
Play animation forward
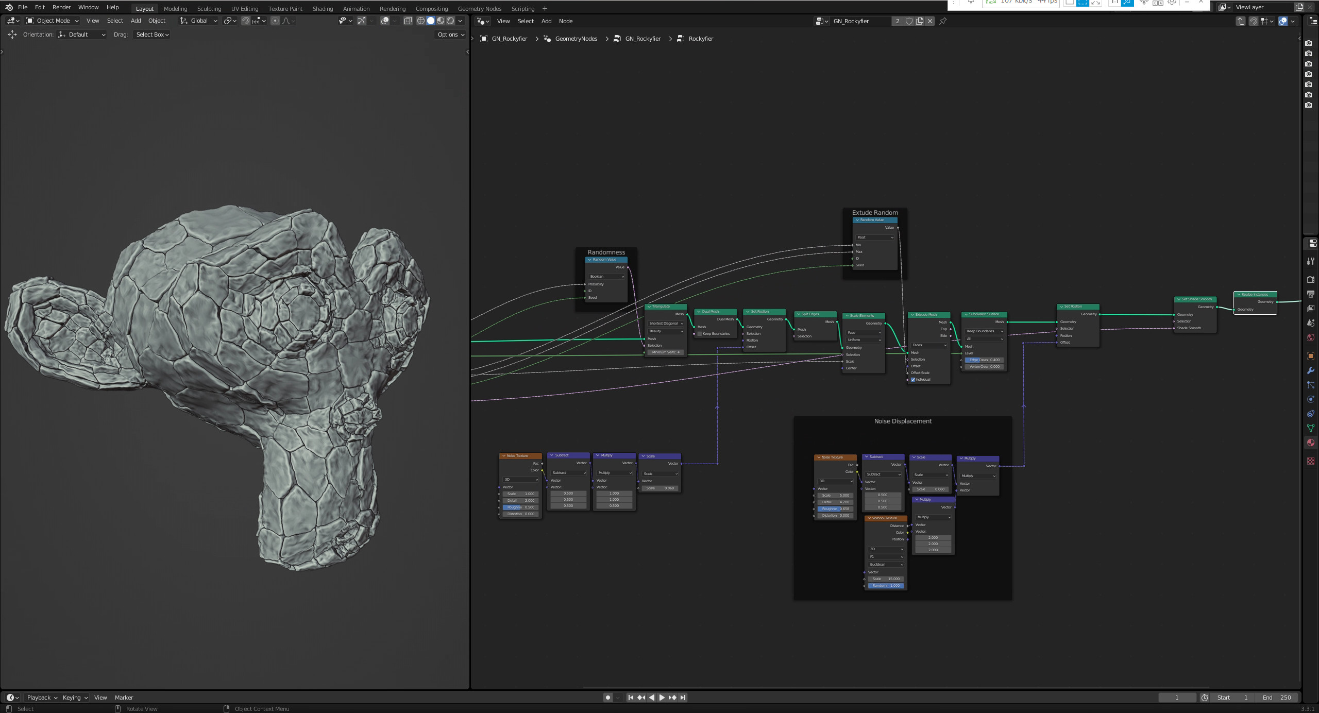coord(662,698)
